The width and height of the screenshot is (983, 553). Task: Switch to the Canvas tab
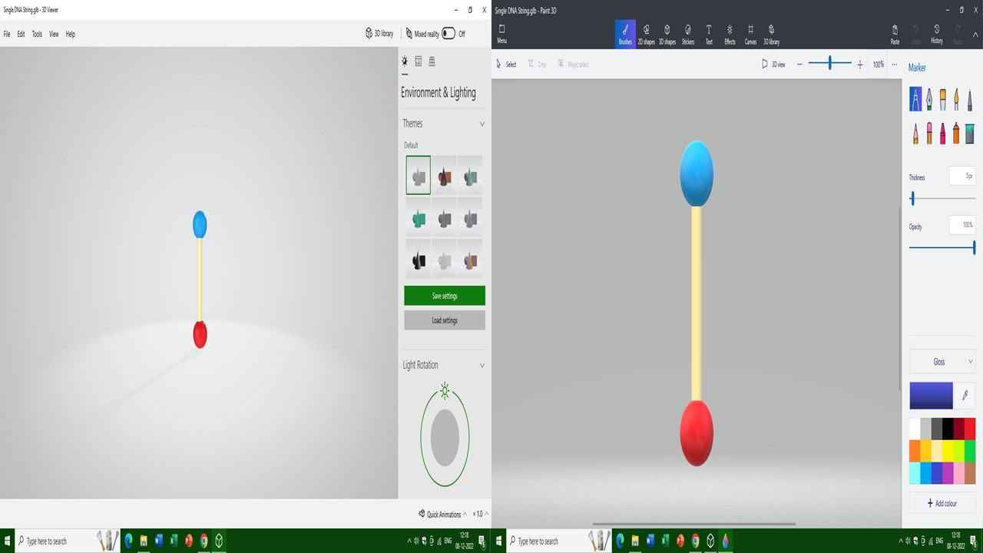pyautogui.click(x=750, y=34)
